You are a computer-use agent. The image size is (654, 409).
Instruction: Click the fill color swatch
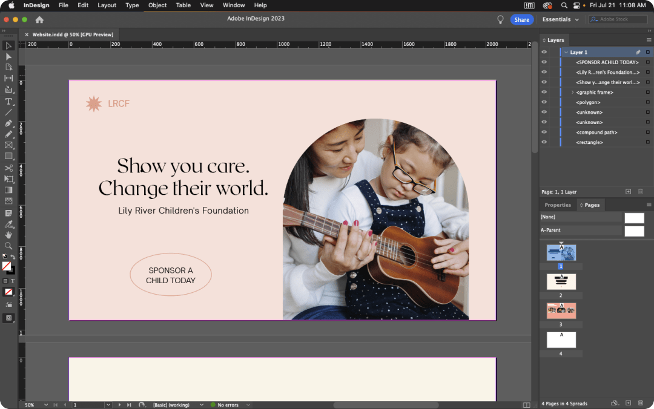point(6,266)
